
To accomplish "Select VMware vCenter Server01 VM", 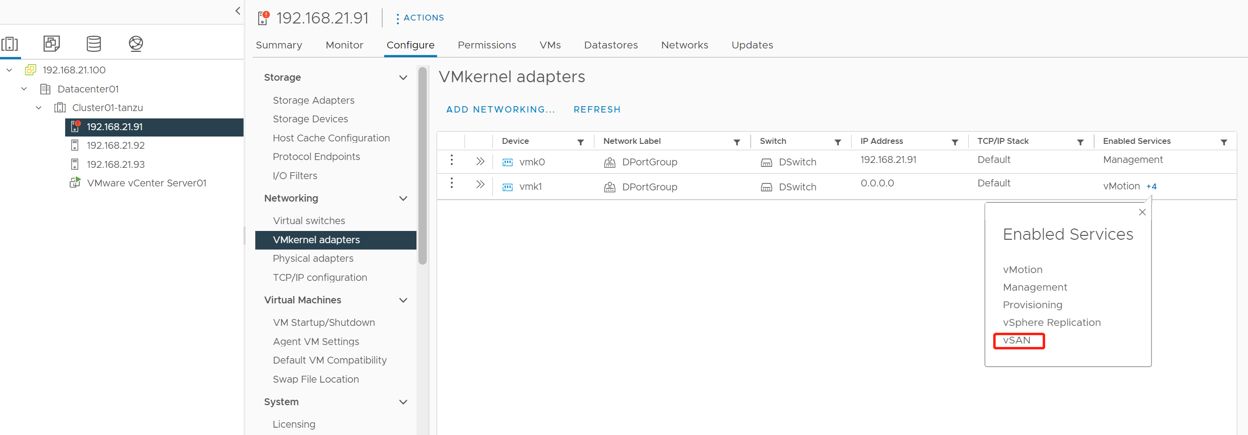I will point(147,183).
